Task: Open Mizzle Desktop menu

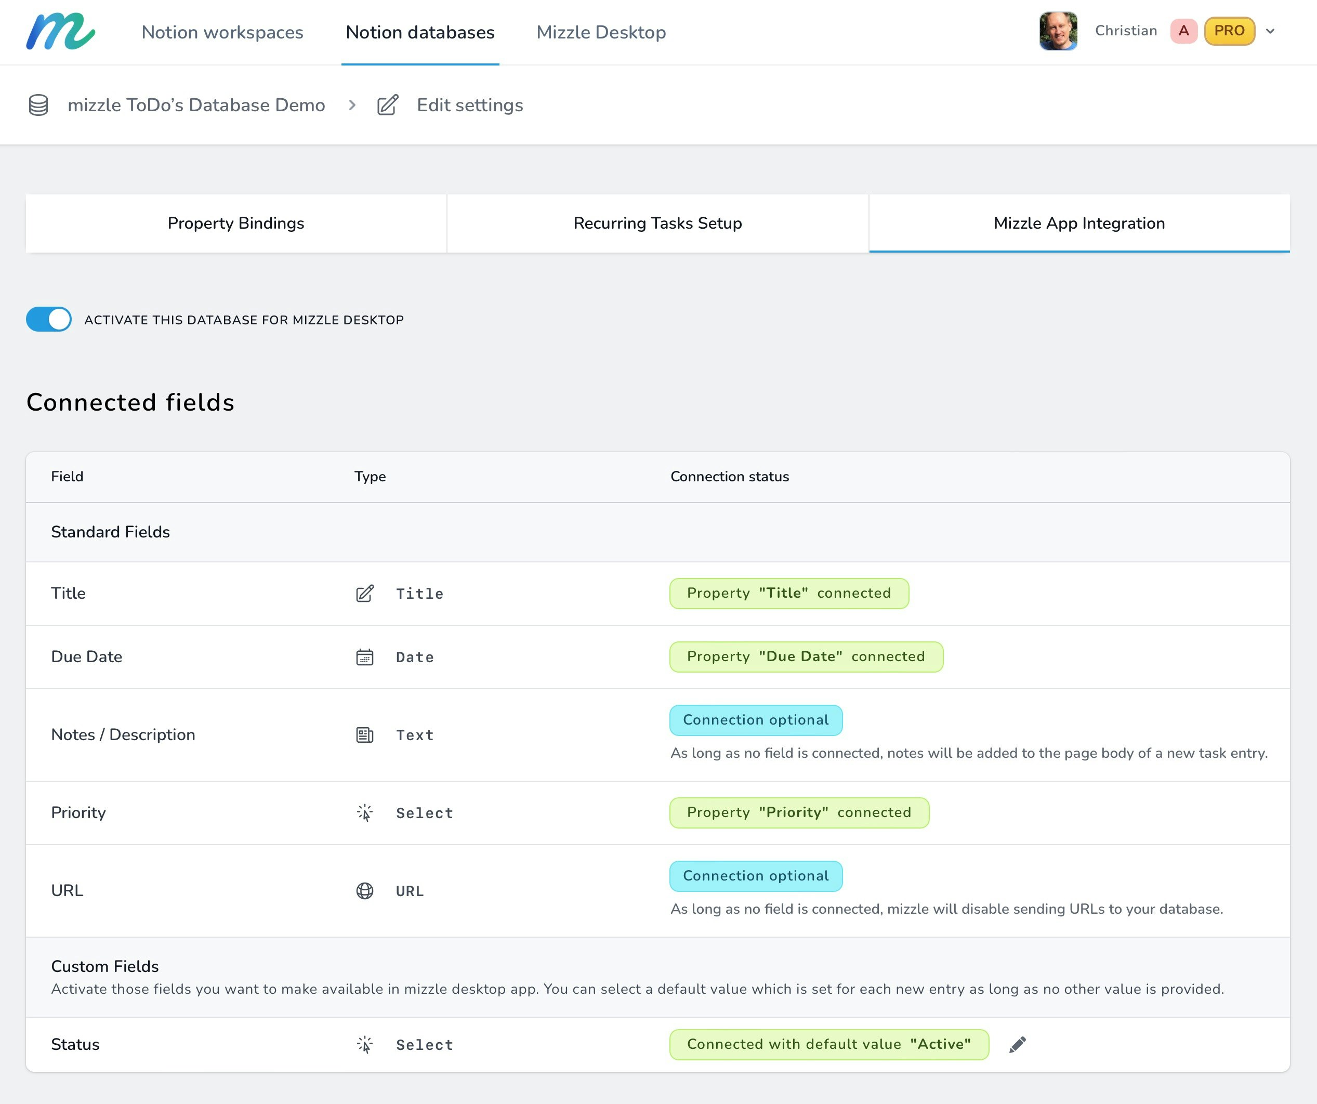Action: click(601, 32)
